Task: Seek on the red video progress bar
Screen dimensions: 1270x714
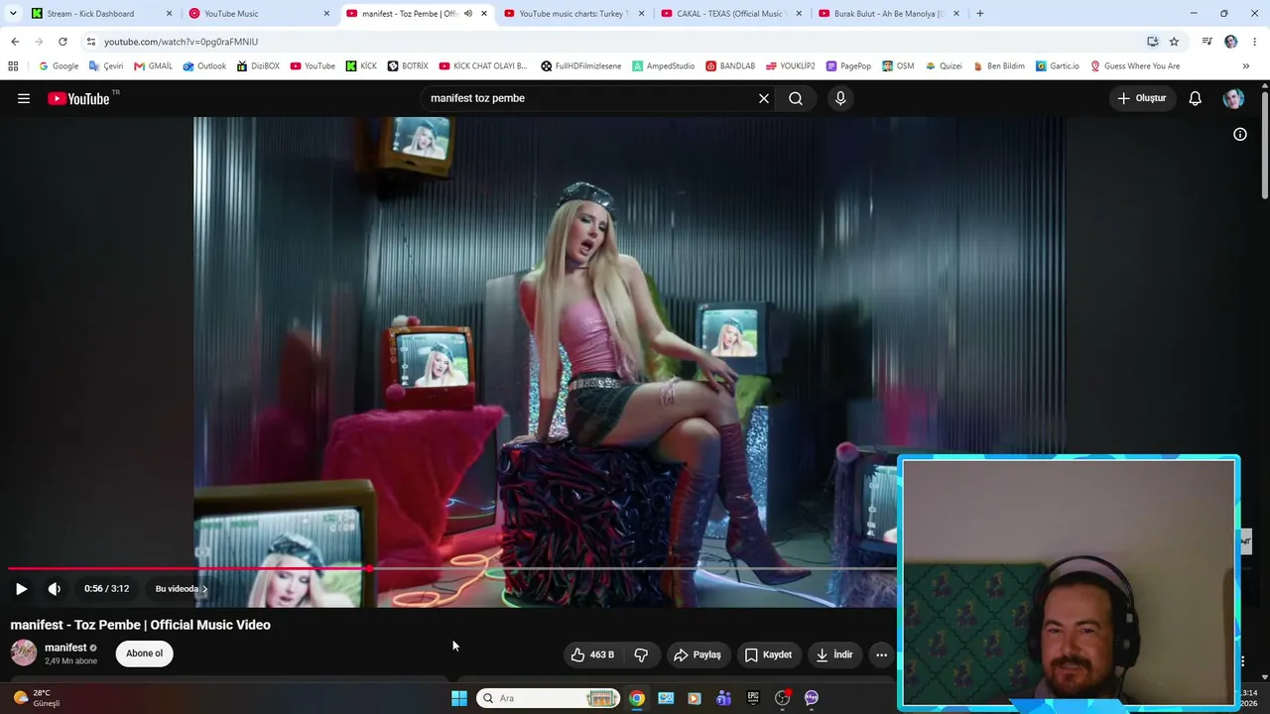Action: [451, 568]
